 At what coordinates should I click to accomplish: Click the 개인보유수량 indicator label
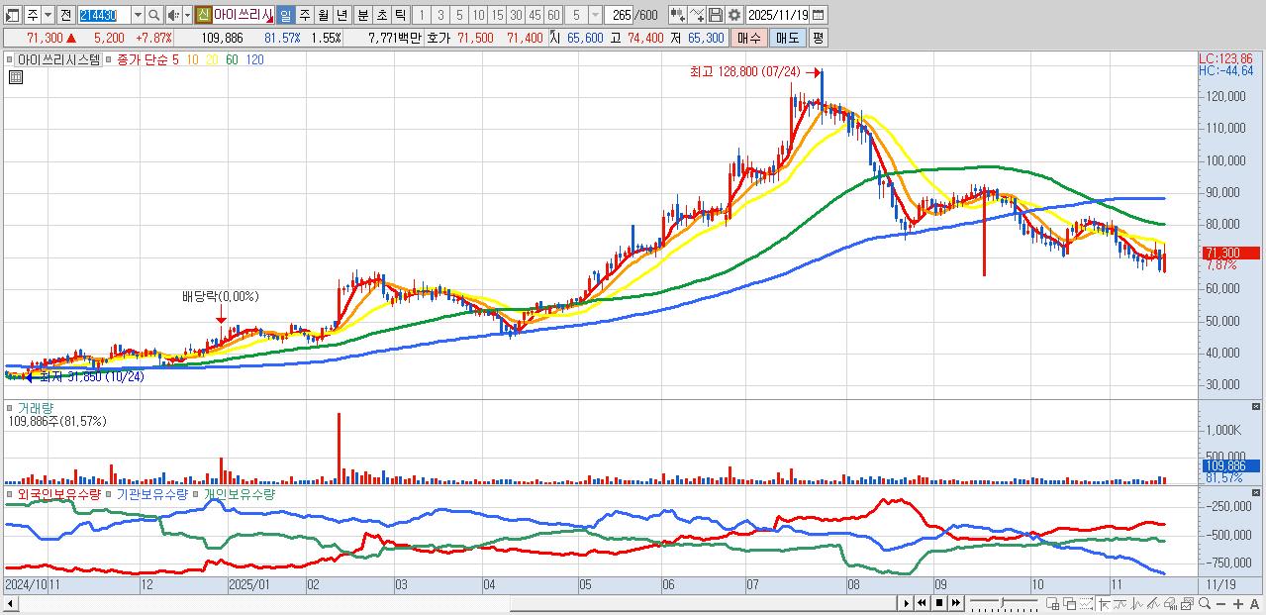(x=239, y=493)
